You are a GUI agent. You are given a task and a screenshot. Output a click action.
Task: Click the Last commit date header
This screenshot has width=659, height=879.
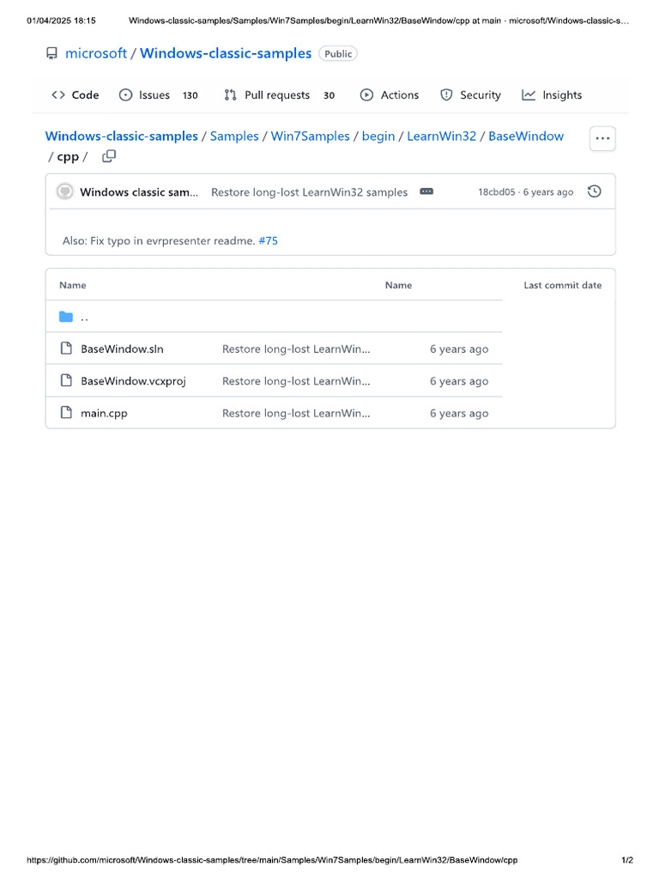pos(563,285)
